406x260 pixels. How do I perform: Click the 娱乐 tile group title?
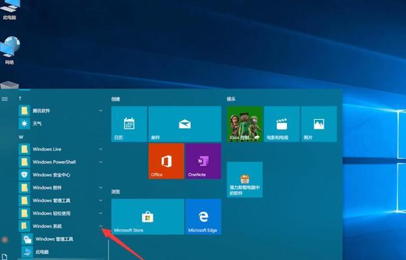(231, 99)
